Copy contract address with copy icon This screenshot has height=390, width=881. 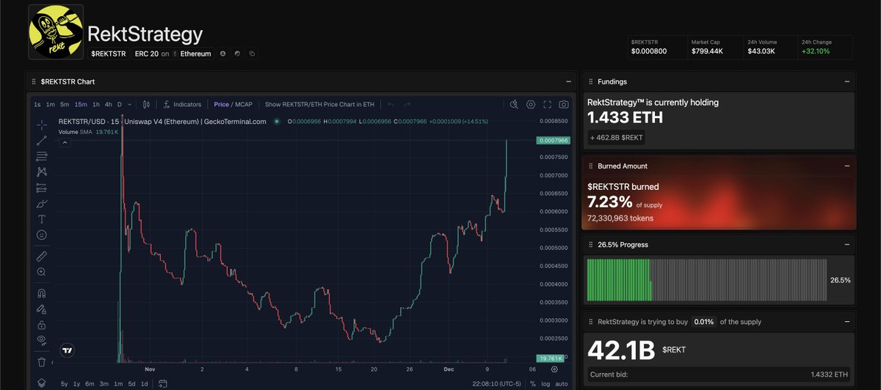coord(252,54)
